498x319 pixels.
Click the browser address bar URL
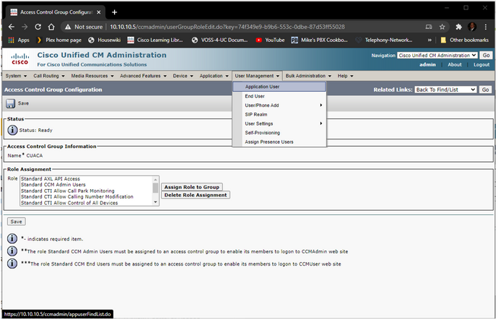227,27
